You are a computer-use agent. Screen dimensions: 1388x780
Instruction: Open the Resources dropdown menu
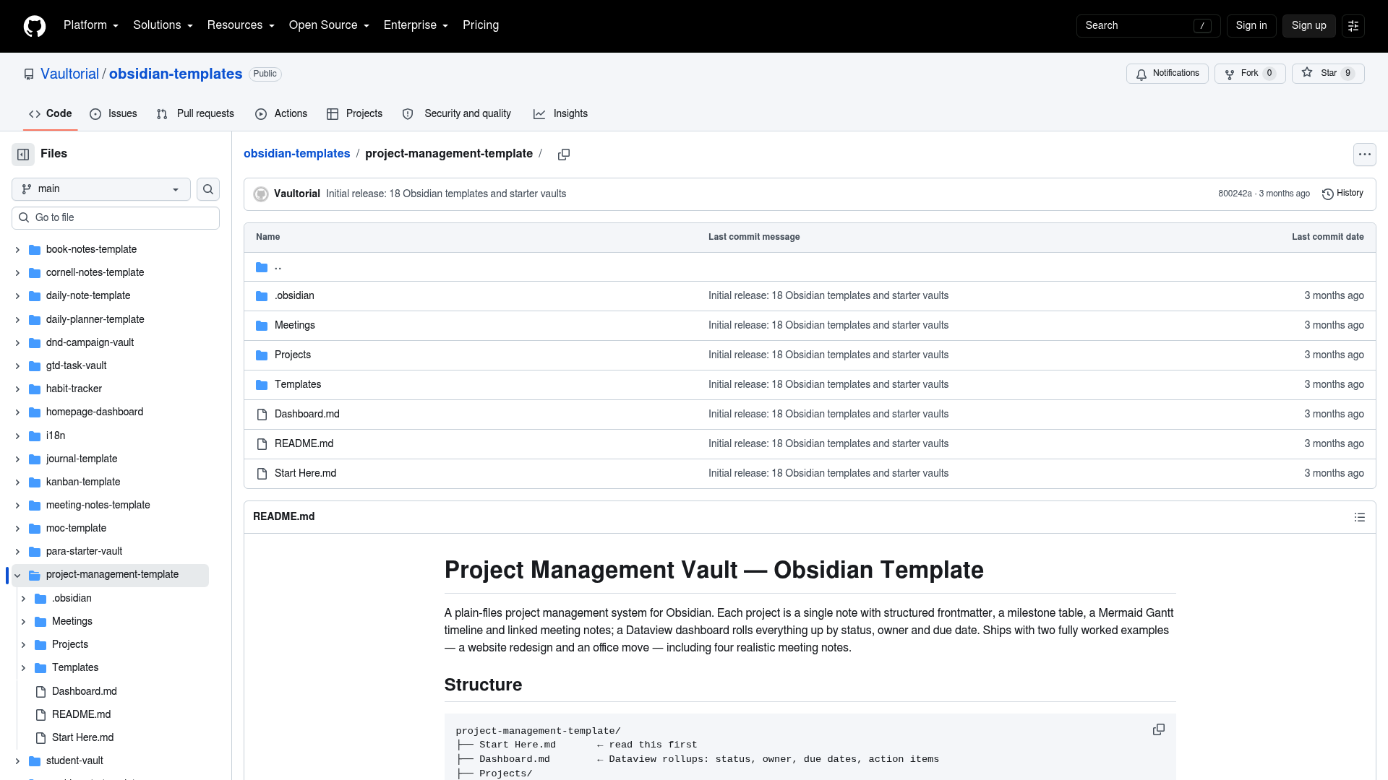coord(241,25)
